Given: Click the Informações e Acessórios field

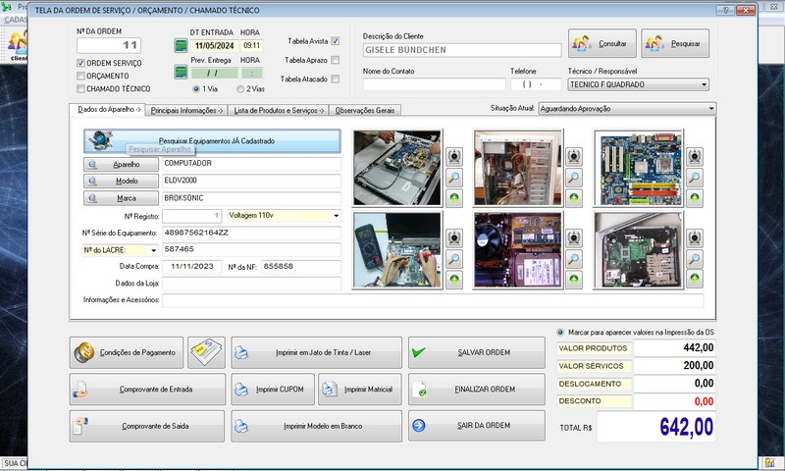Looking at the screenshot, I should coord(433,300).
